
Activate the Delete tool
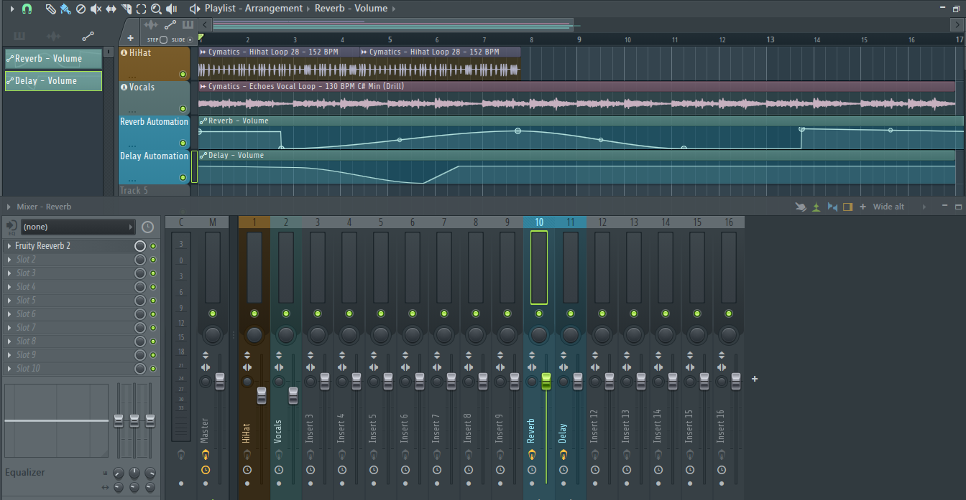pos(80,9)
